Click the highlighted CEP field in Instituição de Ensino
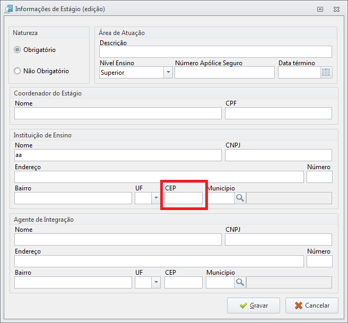This screenshot has height=323, width=348. (x=184, y=198)
